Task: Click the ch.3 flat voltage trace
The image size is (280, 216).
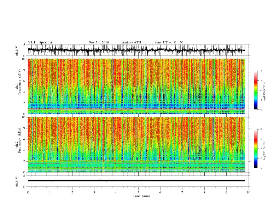Action: (x=136, y=181)
